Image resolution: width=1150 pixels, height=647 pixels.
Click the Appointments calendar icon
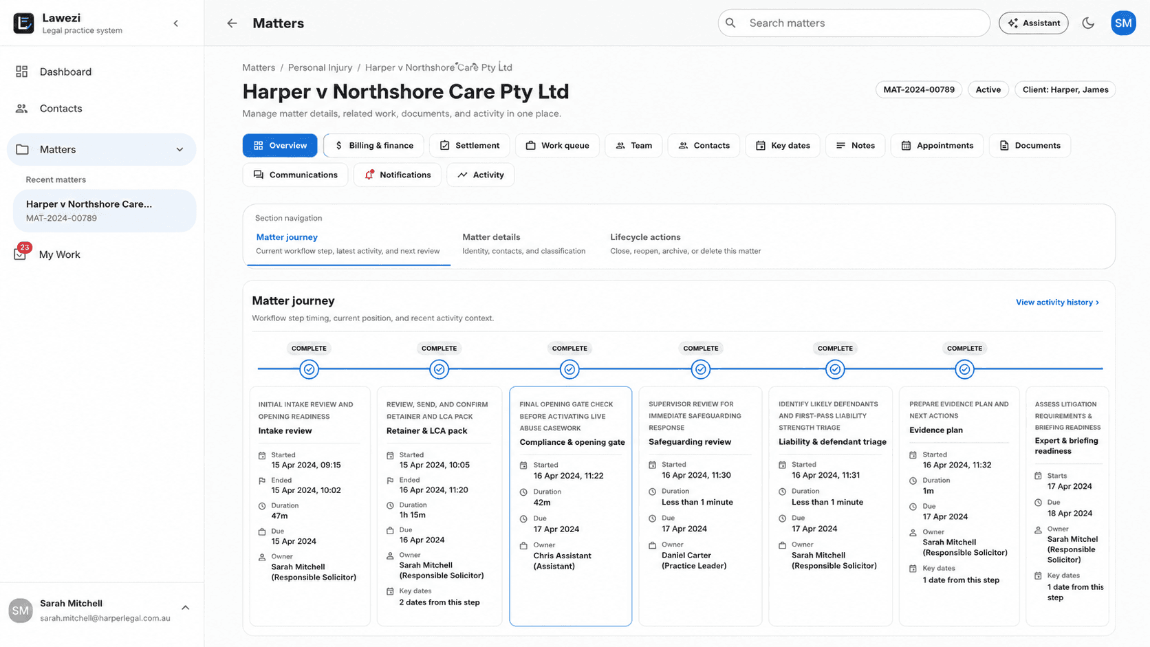pyautogui.click(x=906, y=145)
